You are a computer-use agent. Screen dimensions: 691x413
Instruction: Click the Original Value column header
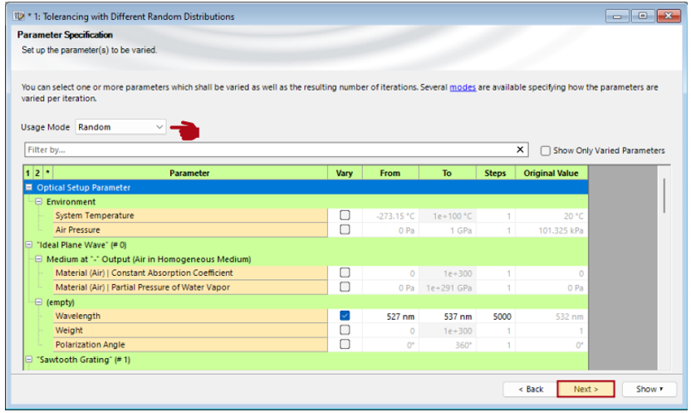click(x=551, y=173)
